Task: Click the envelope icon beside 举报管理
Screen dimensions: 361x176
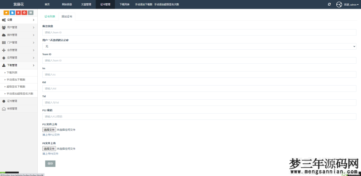Action: (x=4, y=109)
